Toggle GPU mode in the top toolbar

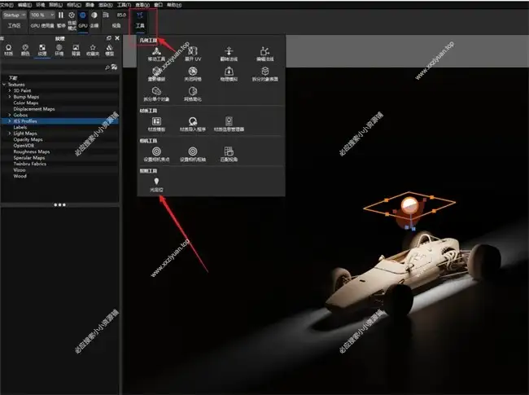82,15
